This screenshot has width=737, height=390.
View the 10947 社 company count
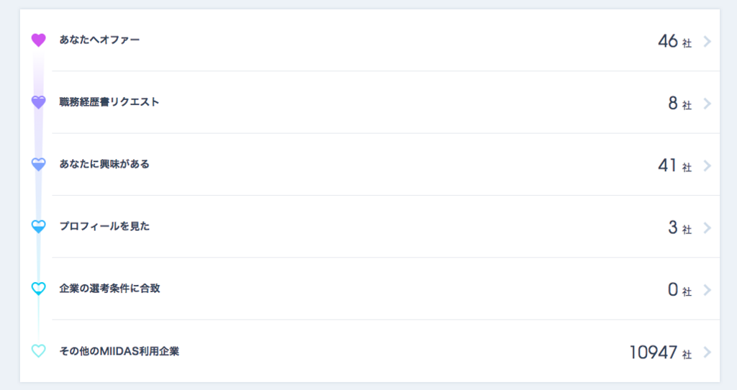click(x=661, y=353)
